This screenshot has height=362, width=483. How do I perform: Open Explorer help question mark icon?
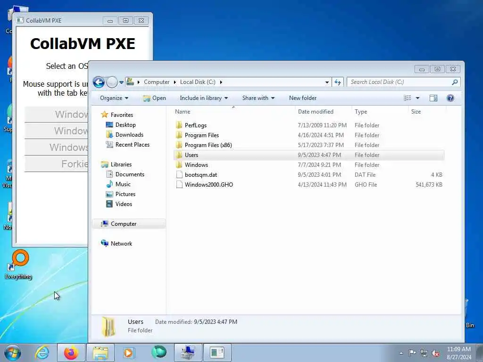tap(450, 98)
